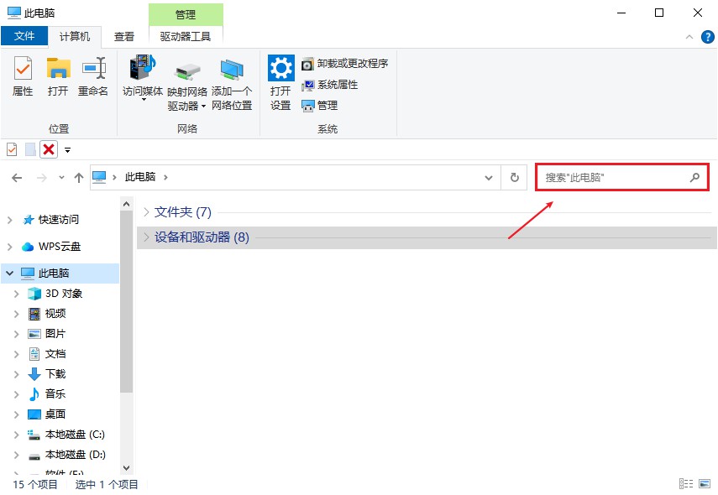Click the navigation pane scrollbar thumb
718x495 pixels.
click(x=127, y=302)
